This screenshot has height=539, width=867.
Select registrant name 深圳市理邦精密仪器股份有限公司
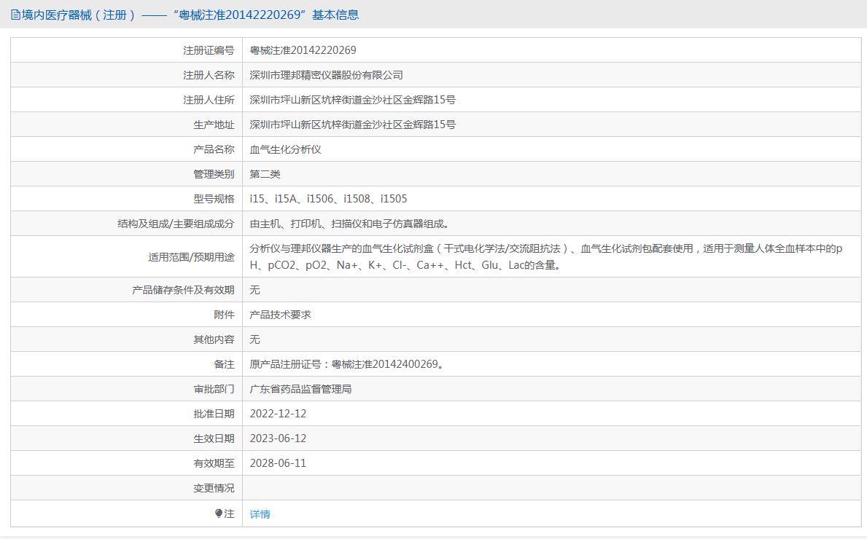pyautogui.click(x=326, y=75)
